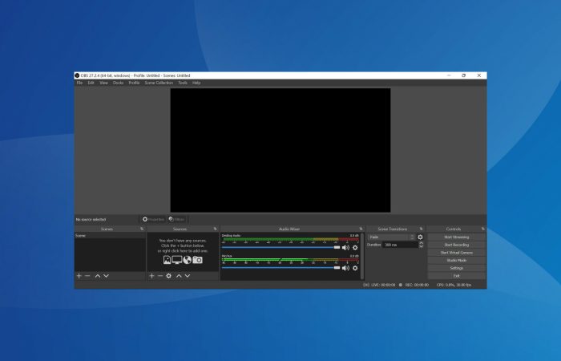The width and height of the screenshot is (561, 361).
Task: Click Start Streaming
Action: [x=457, y=237]
